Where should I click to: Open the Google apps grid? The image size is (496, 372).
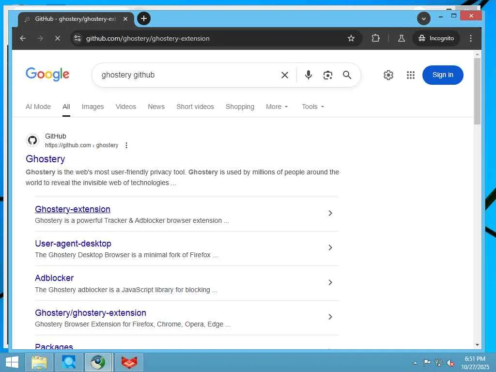pyautogui.click(x=411, y=75)
